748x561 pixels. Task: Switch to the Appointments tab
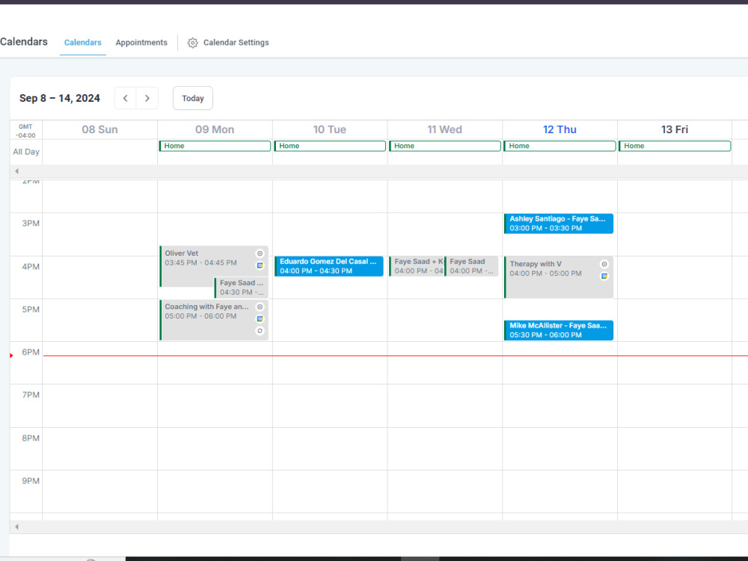tap(141, 43)
